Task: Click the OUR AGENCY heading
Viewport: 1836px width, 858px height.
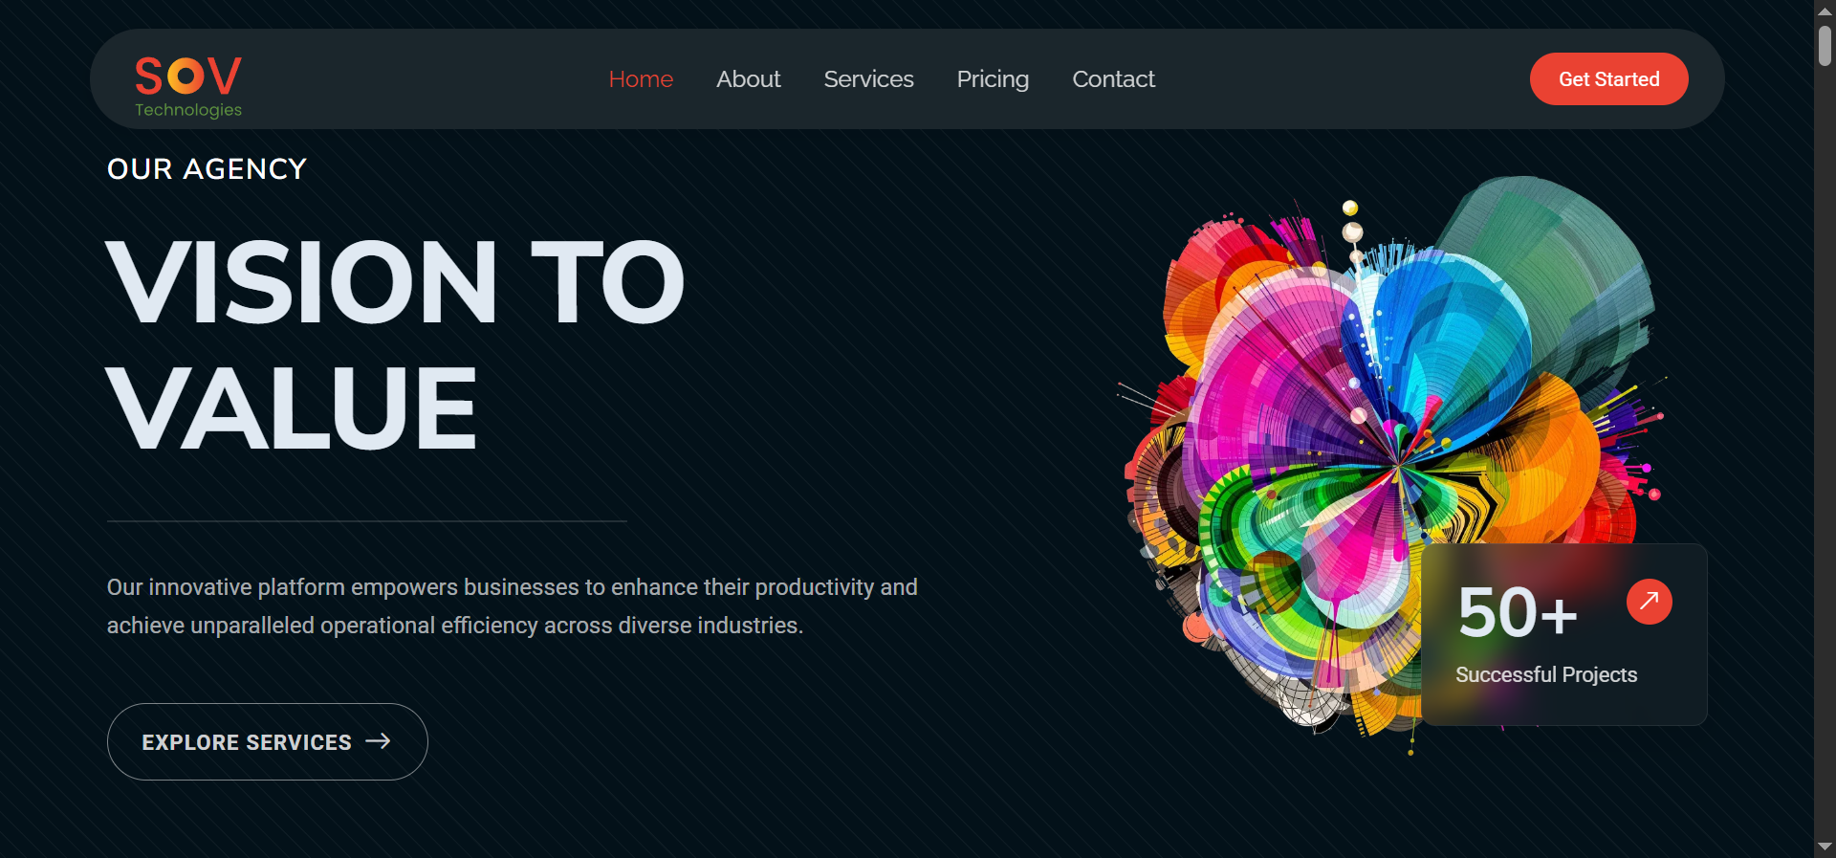Action: [x=207, y=169]
